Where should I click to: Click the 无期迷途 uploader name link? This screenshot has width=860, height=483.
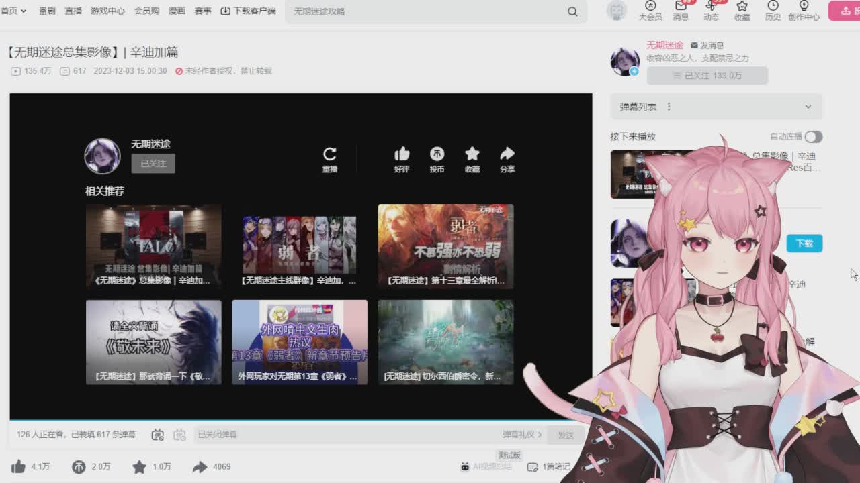[x=664, y=45]
